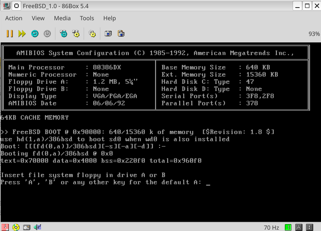Open machine settings gear icon
Screen dimensions: 321x231
(x=92, y=34)
